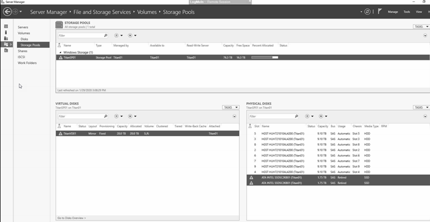Open the Manage menu
Viewport: 430px width, 222px height.
[393, 12]
